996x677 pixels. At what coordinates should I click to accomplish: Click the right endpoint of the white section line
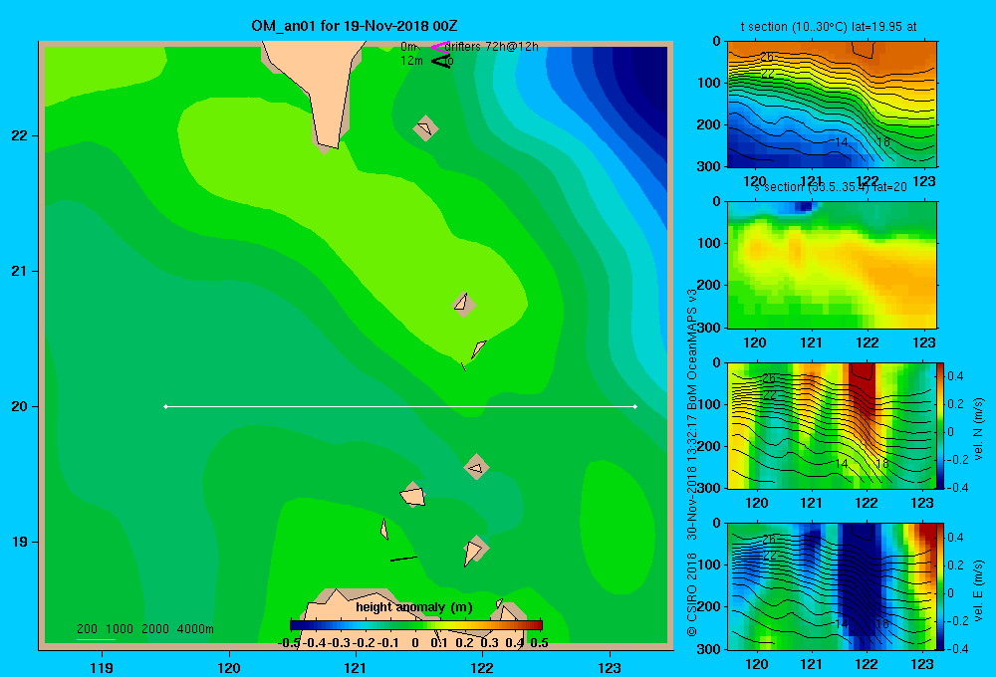[x=635, y=406]
